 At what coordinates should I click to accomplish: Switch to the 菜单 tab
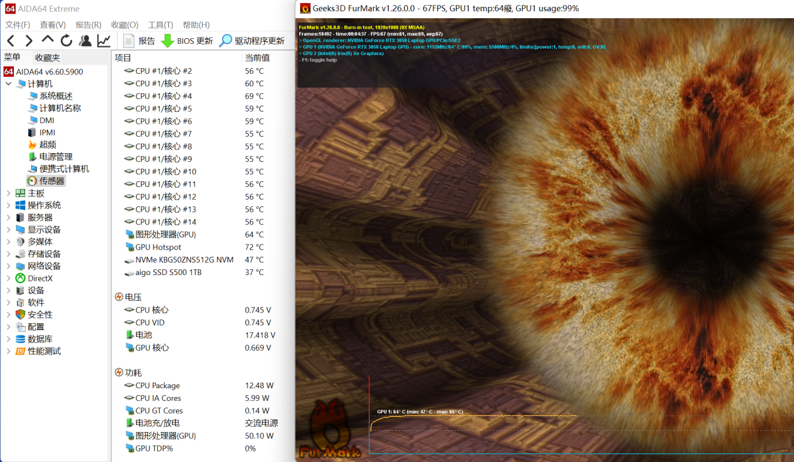pyautogui.click(x=13, y=58)
